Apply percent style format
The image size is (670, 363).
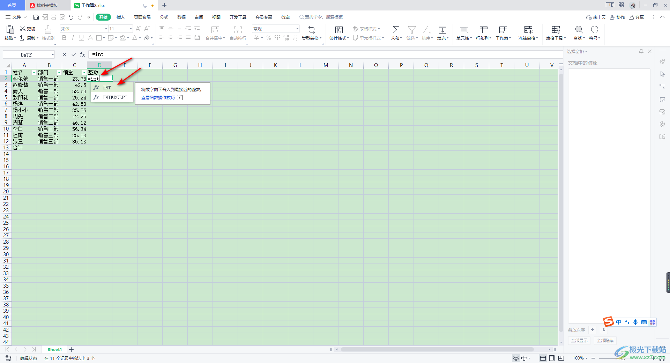click(x=269, y=38)
